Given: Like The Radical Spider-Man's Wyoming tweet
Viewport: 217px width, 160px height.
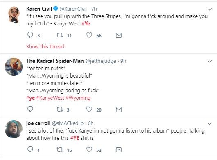Looking at the screenshot, I should [x=89, y=109].
